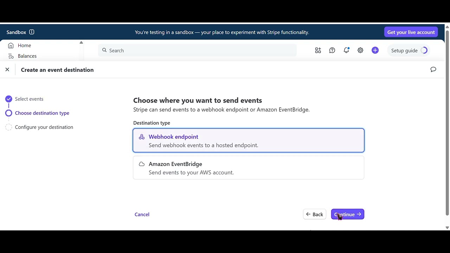Viewport: 450px width, 253px height.
Task: Open the settings gear icon
Action: point(360,51)
